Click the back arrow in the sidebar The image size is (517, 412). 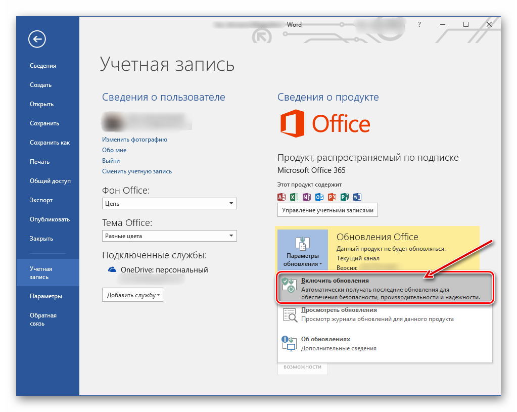pos(37,39)
